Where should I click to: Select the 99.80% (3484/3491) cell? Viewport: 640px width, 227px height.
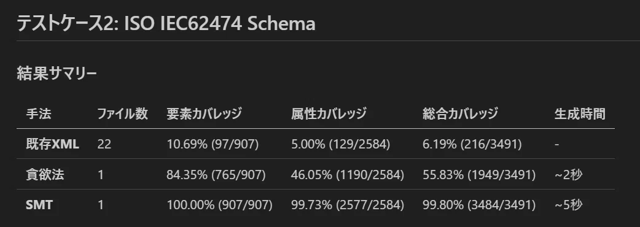click(x=479, y=205)
